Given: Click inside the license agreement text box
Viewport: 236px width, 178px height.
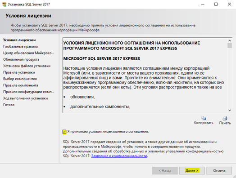Looking at the screenshot, I should 145,75.
